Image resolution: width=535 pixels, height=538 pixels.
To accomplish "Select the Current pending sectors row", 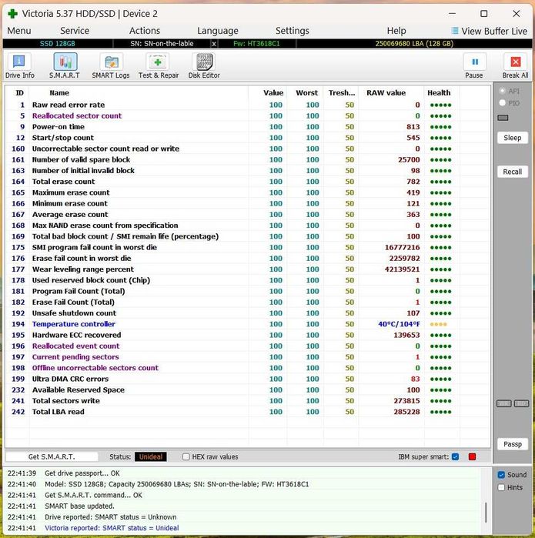I will click(x=247, y=357).
